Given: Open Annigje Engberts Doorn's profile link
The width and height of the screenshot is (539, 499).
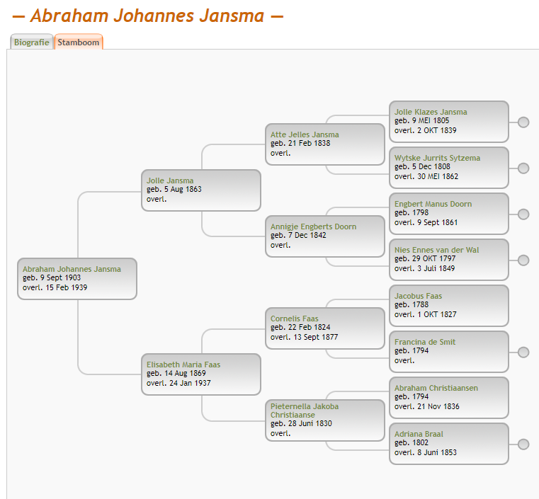Looking at the screenshot, I should coord(313,226).
